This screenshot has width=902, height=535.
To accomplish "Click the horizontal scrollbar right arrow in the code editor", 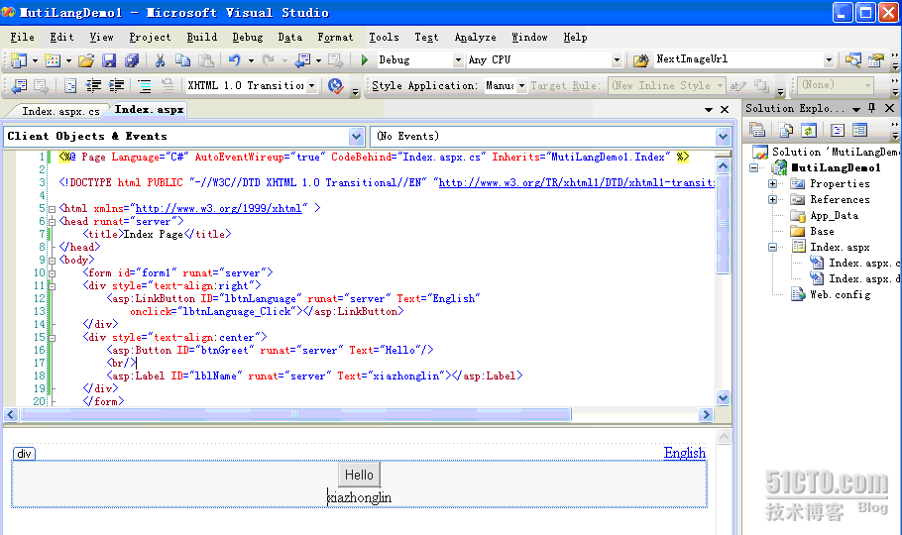I will 706,415.
